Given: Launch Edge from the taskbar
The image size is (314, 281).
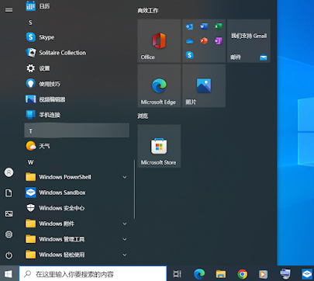Looking at the screenshot, I should [199, 274].
